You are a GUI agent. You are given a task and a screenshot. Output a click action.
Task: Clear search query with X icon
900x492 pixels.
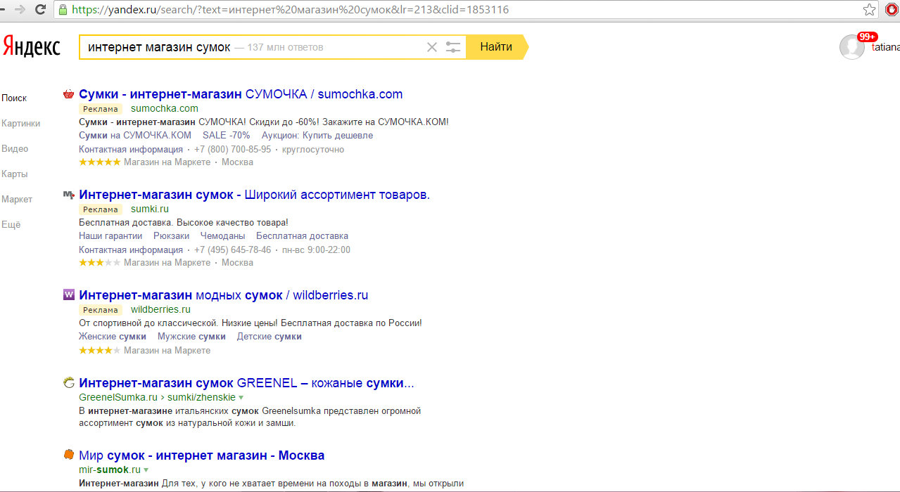pyautogui.click(x=432, y=47)
